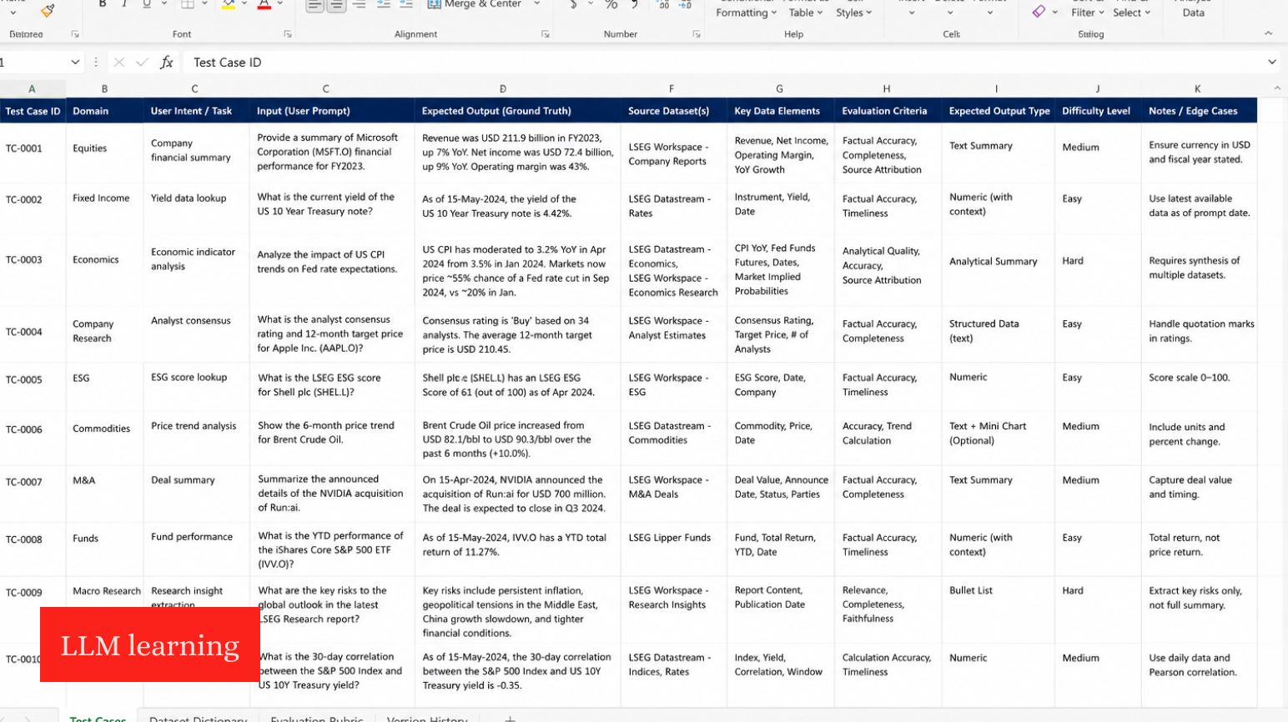The image size is (1288, 722).
Task: Cancel the formula bar entry
Action: pos(119,63)
